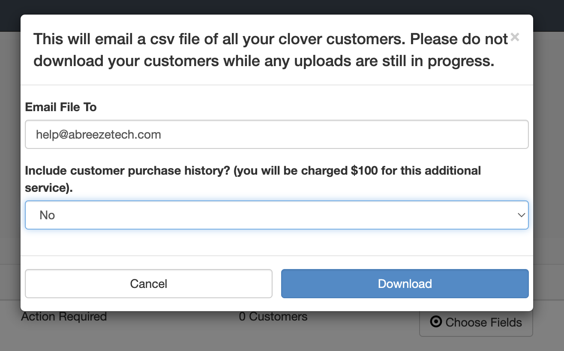Click the heading line mentioning uploads in progress
The image size is (564, 351).
[x=264, y=61]
